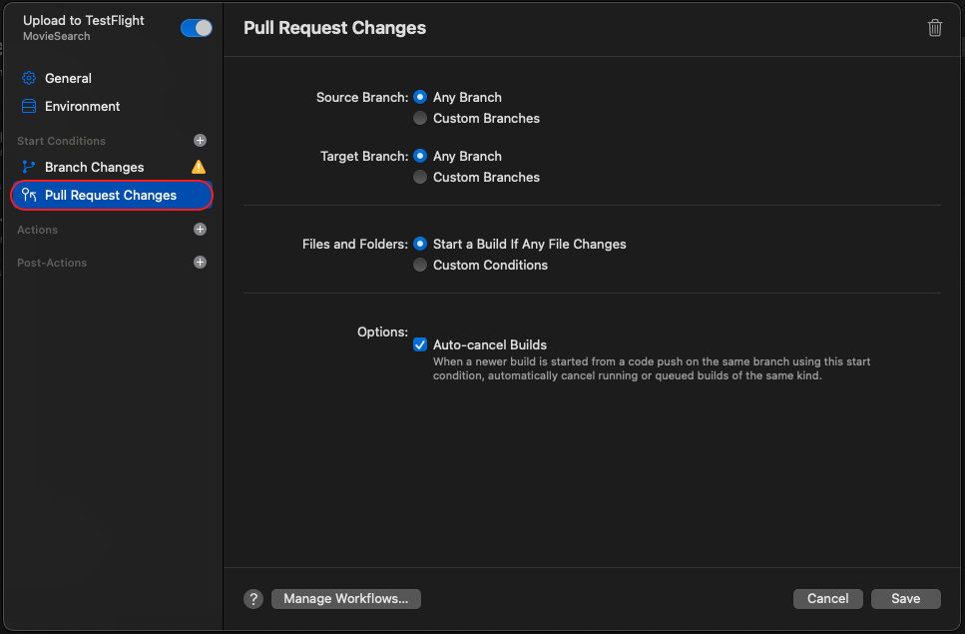Select Pull Request Changes in sidebar
Image resolution: width=965 pixels, height=634 pixels.
click(112, 195)
